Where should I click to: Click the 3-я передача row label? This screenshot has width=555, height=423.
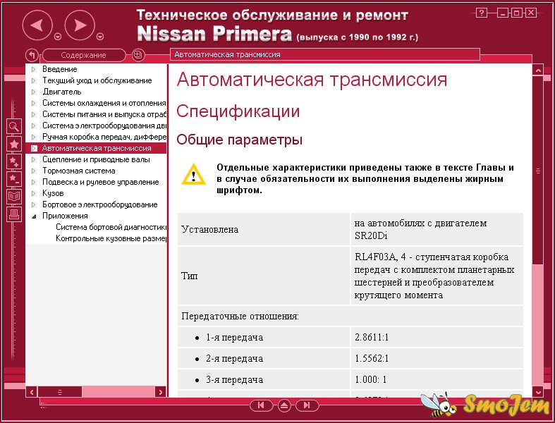tap(234, 380)
